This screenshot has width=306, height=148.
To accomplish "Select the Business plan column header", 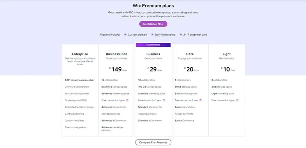I will click(153, 54).
